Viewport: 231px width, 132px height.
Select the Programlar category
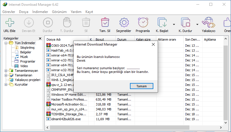(28, 61)
